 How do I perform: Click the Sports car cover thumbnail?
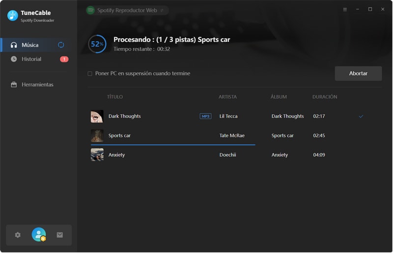point(97,136)
